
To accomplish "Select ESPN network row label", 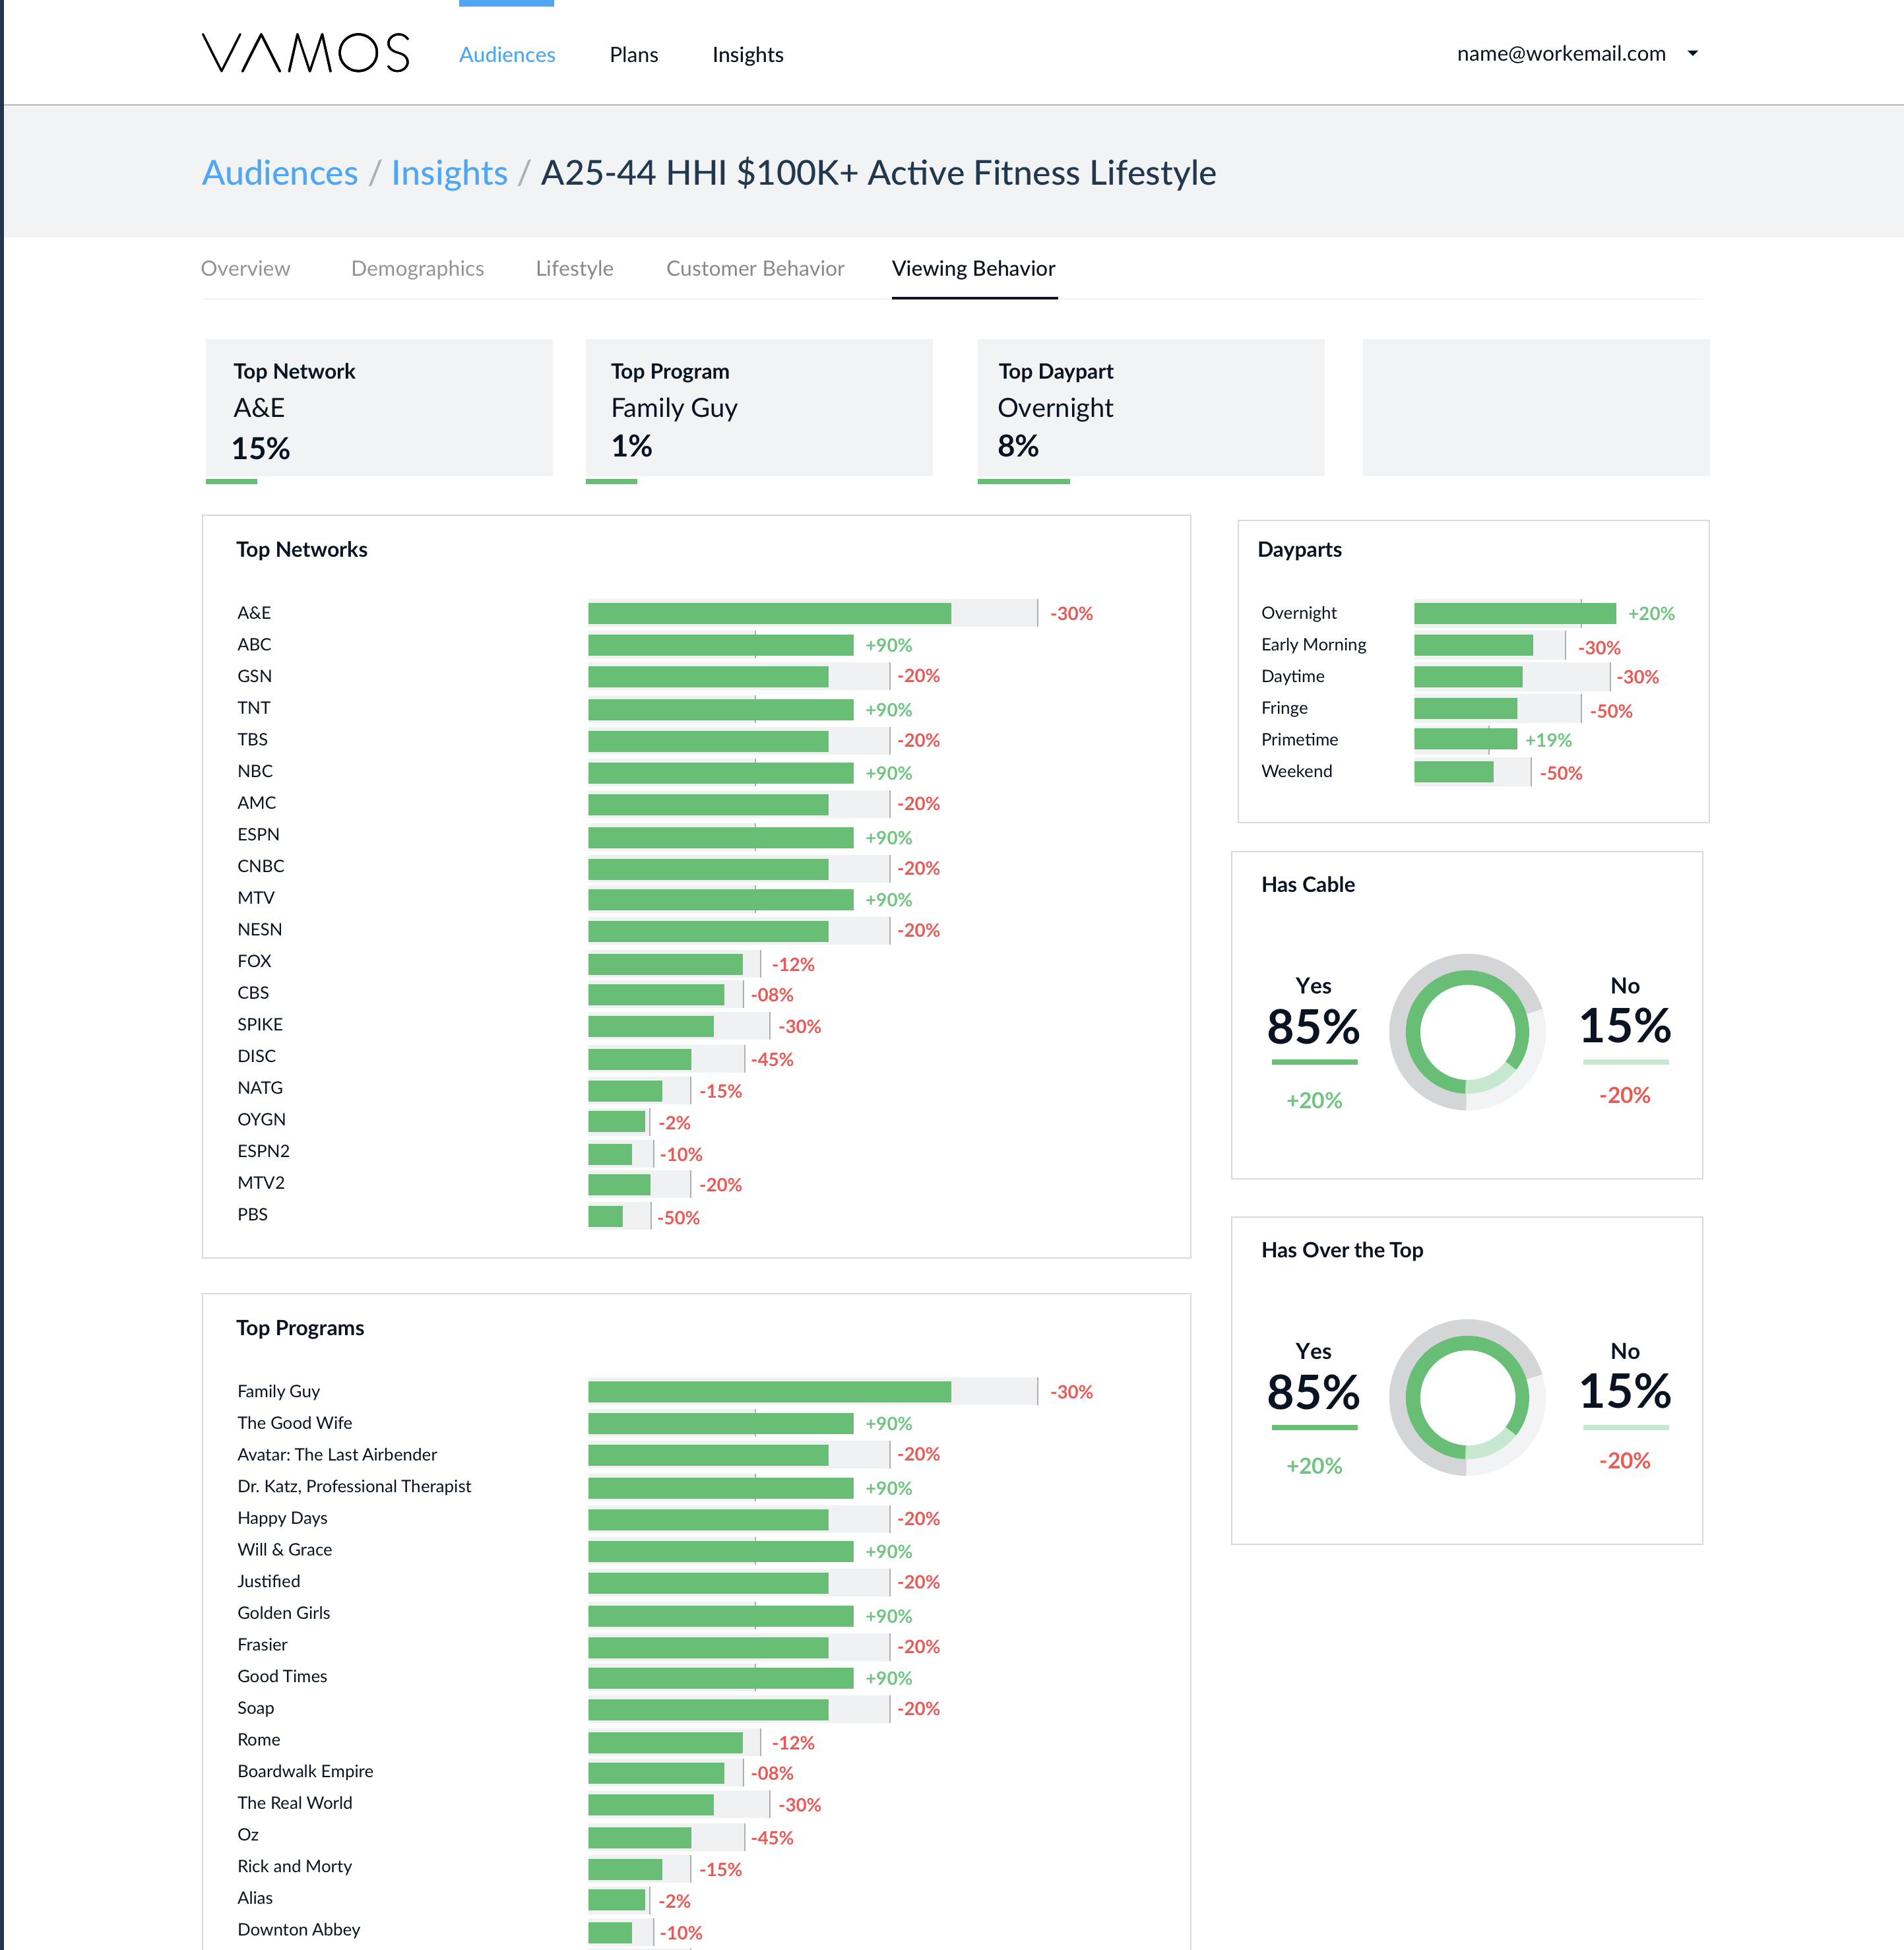I will click(x=258, y=834).
